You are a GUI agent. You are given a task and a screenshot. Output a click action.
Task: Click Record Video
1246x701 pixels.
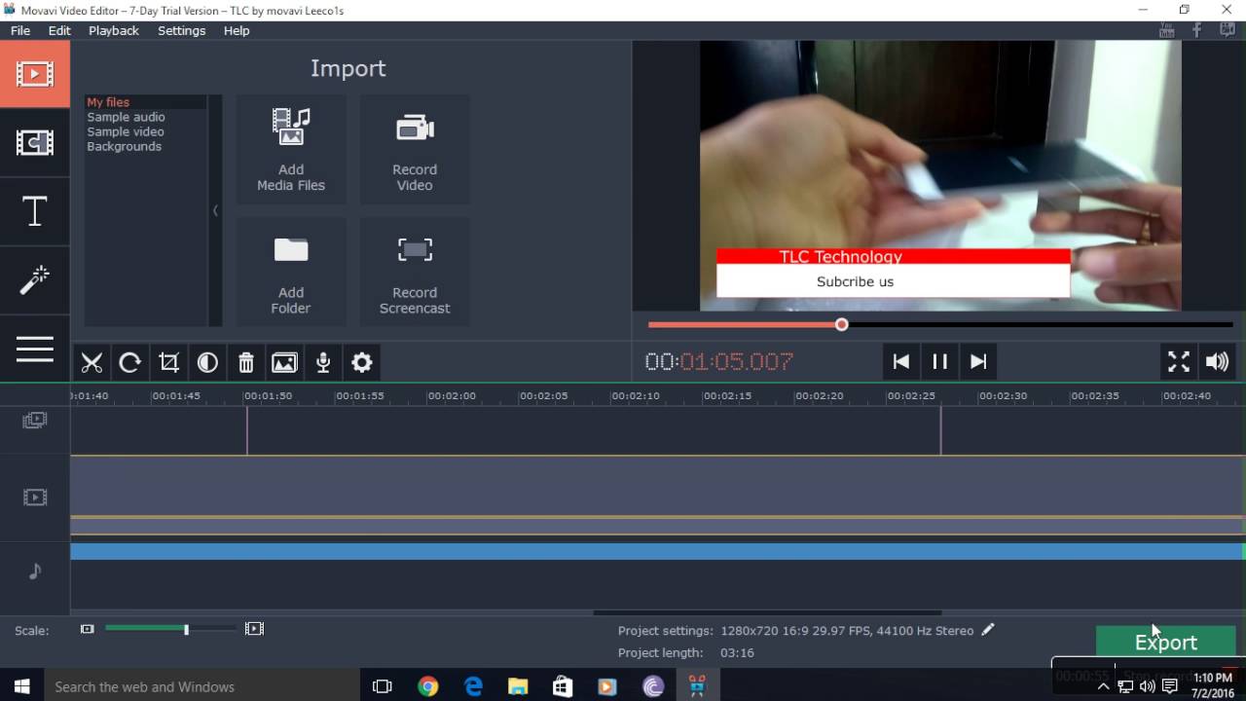pyautogui.click(x=415, y=149)
